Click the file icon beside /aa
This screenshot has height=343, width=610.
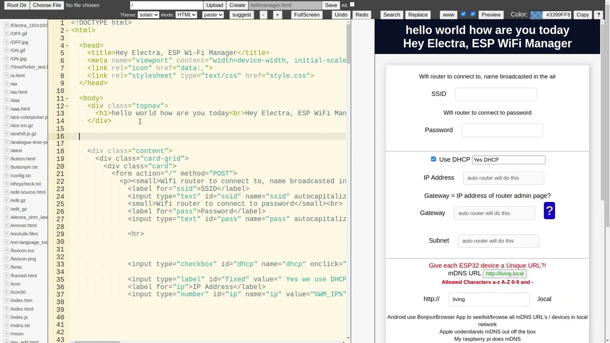point(6,84)
